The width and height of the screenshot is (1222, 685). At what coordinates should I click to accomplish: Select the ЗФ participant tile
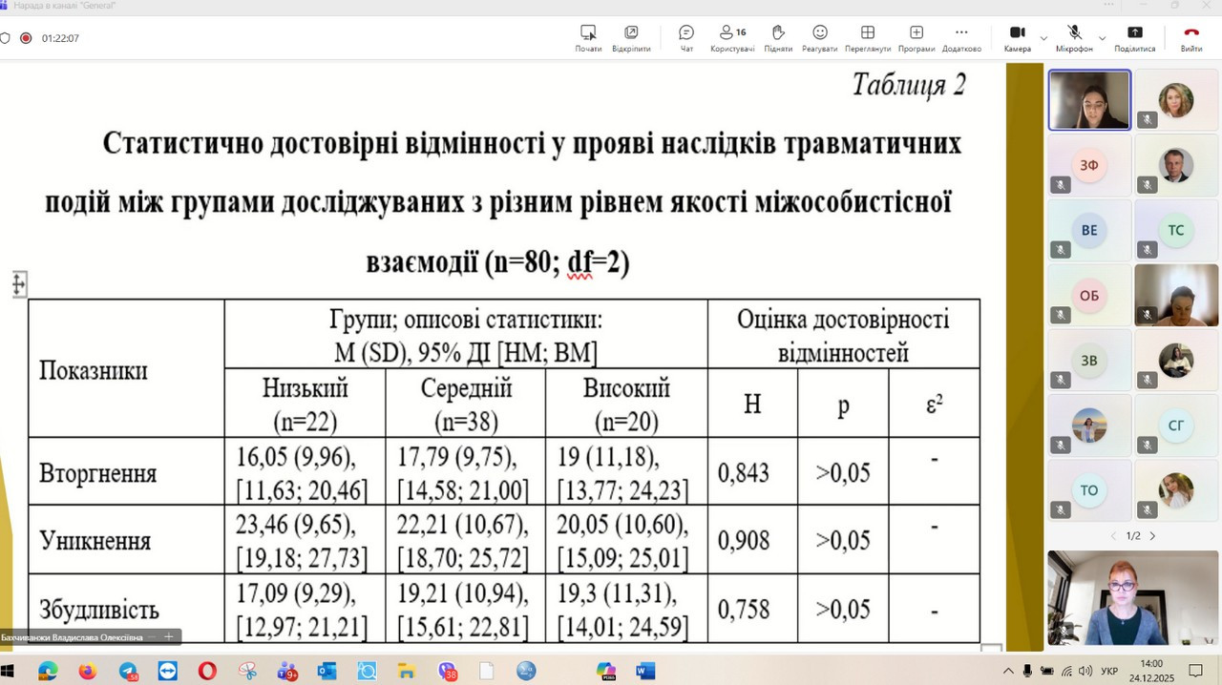coord(1089,165)
